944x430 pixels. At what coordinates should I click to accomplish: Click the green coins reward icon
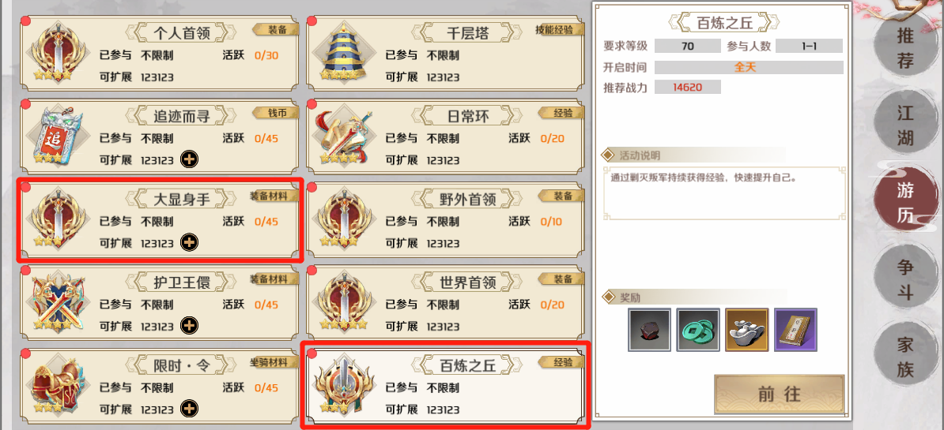point(698,329)
